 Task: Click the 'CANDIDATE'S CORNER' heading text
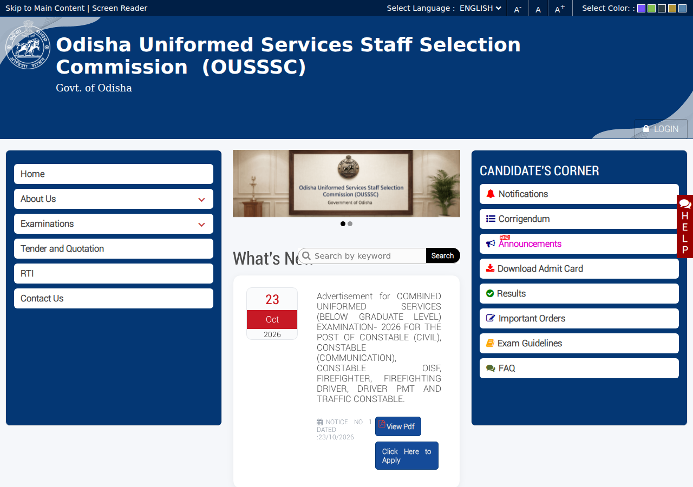(x=539, y=171)
